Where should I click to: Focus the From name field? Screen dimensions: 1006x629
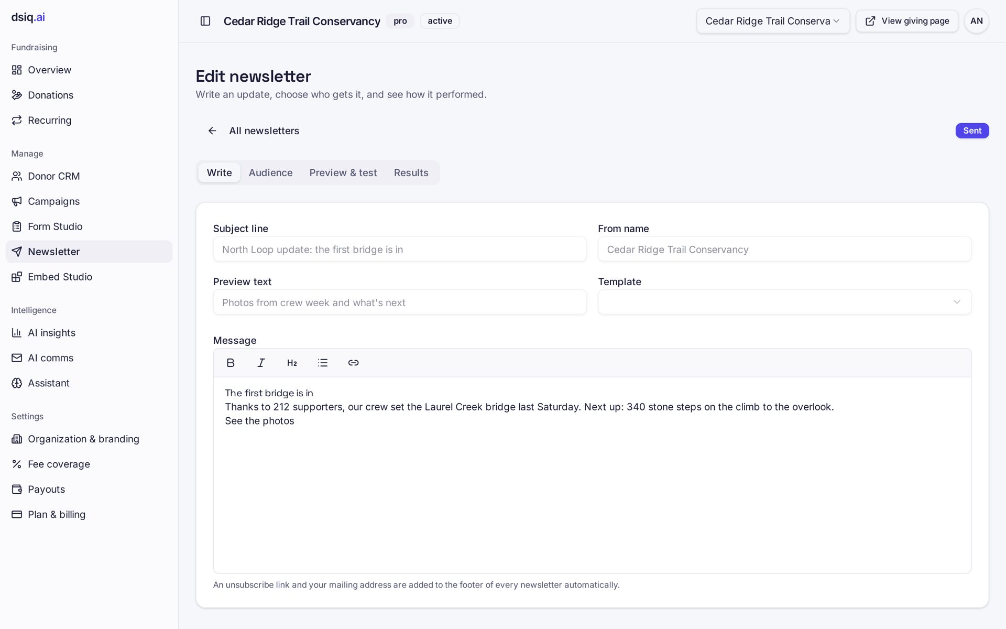784,250
